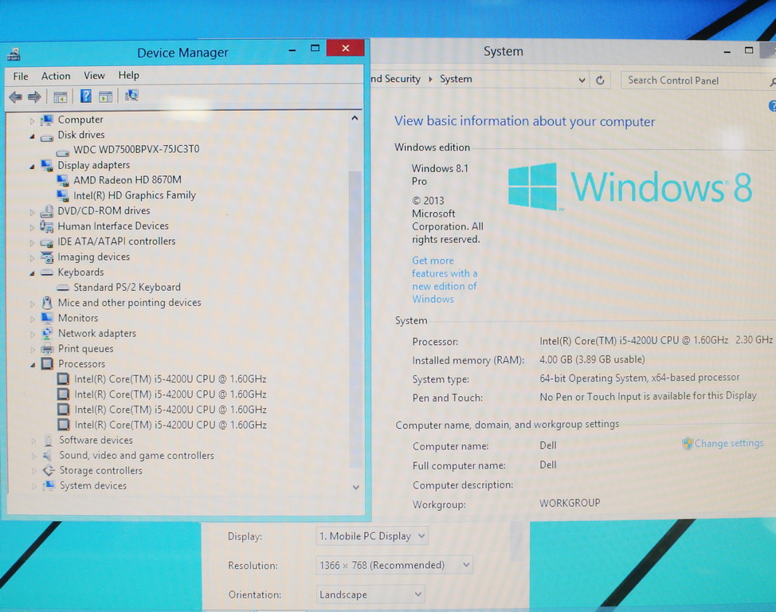Click the Device Manager vertical scrollbar thumb
This screenshot has width=776, height=612.
click(355, 320)
